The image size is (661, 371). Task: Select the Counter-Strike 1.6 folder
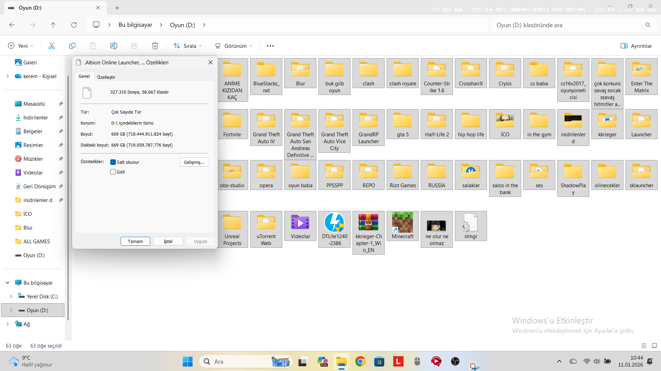(x=437, y=77)
